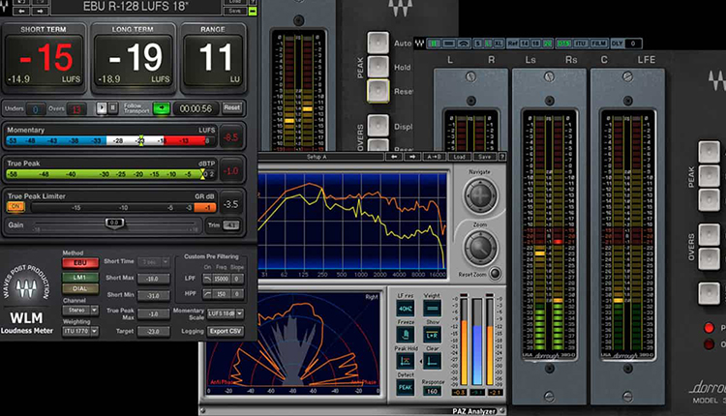Toggle the LPF filter on icon
This screenshot has width=726, height=416.
207,279
